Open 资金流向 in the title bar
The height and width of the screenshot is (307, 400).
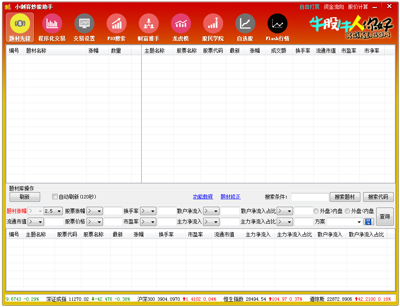pos(334,7)
